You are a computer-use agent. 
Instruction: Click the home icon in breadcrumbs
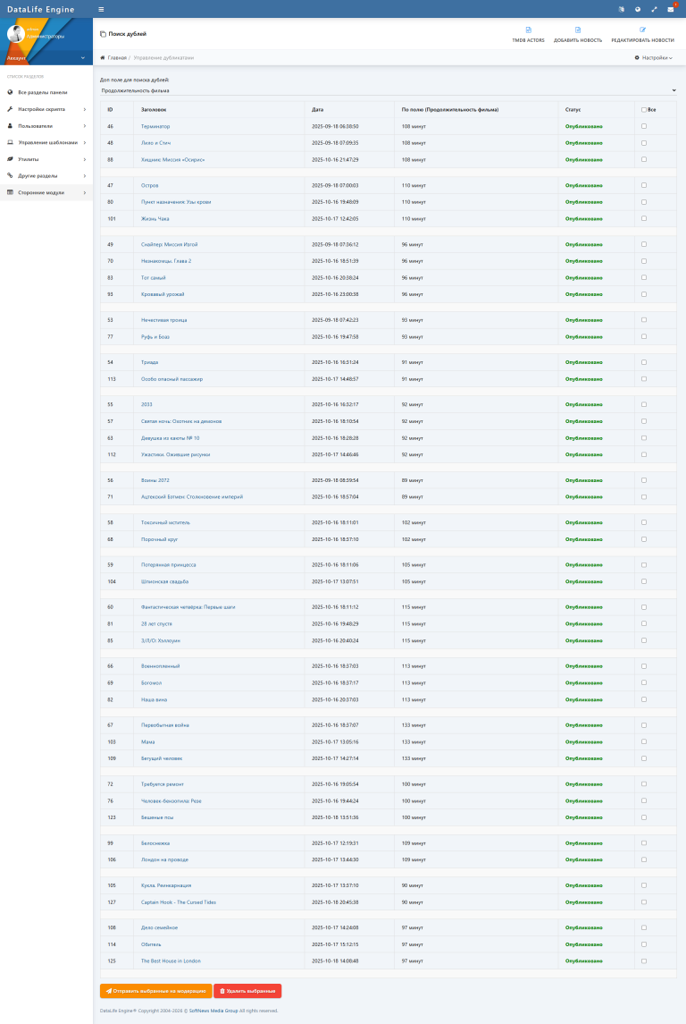click(x=103, y=57)
